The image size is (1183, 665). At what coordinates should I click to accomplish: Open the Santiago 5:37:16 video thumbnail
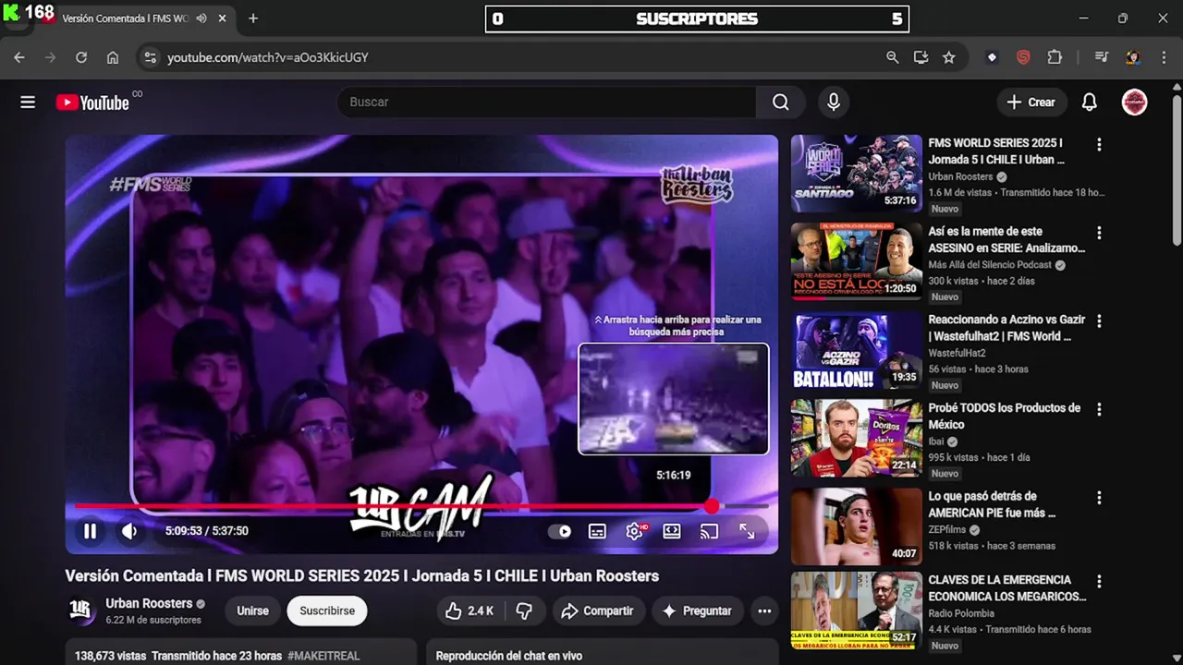857,174
